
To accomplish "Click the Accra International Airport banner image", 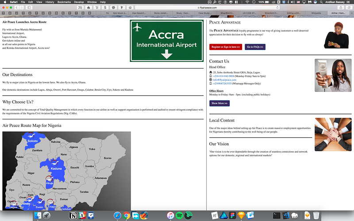I will [x=167, y=41].
